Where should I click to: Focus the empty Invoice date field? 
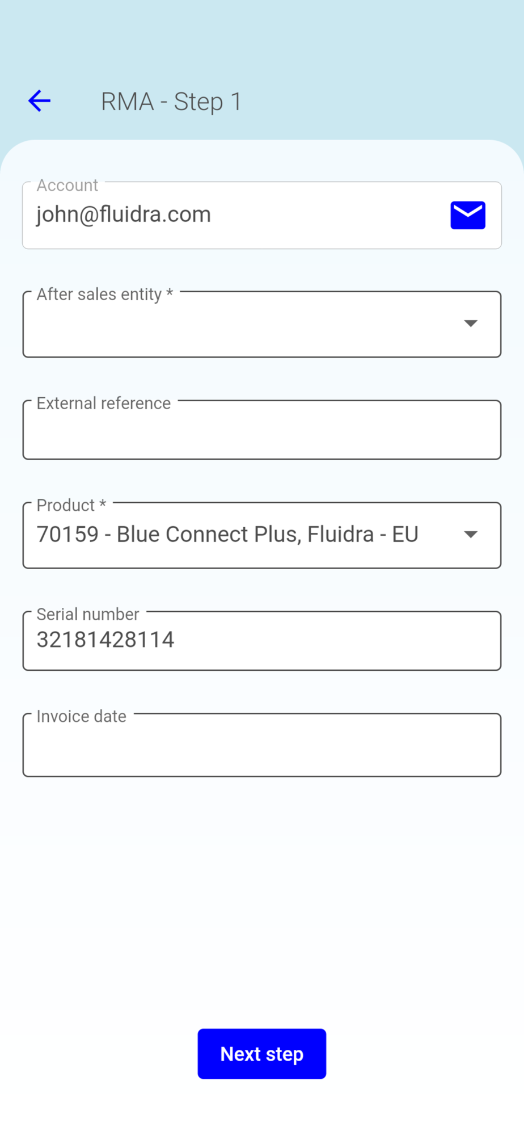click(x=261, y=747)
